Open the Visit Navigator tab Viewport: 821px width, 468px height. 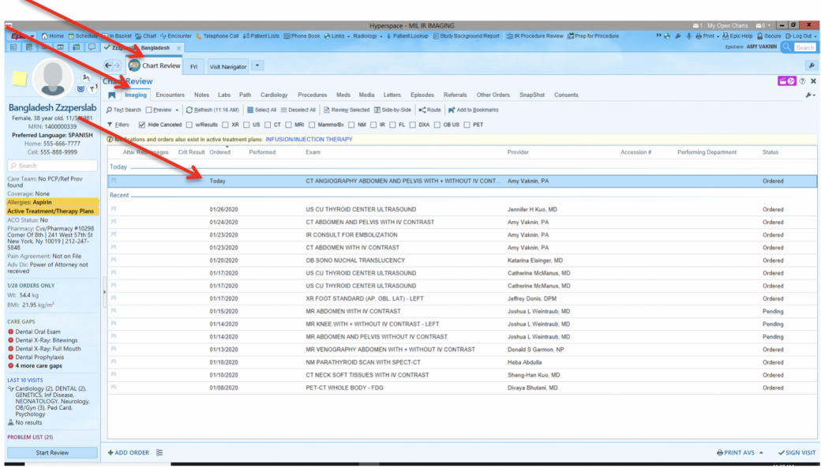coord(227,67)
